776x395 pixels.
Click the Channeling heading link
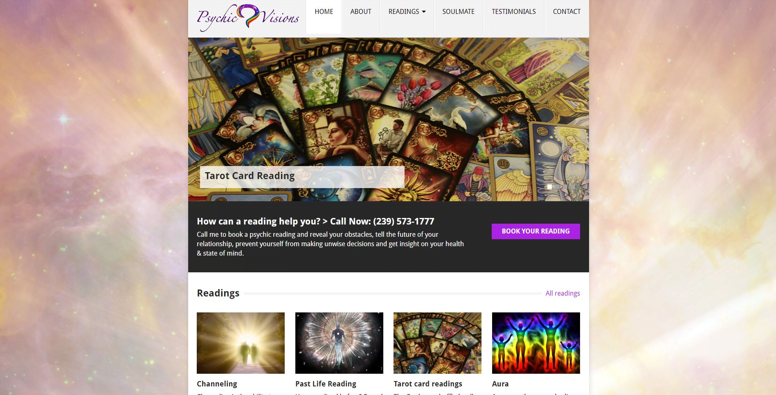217,384
